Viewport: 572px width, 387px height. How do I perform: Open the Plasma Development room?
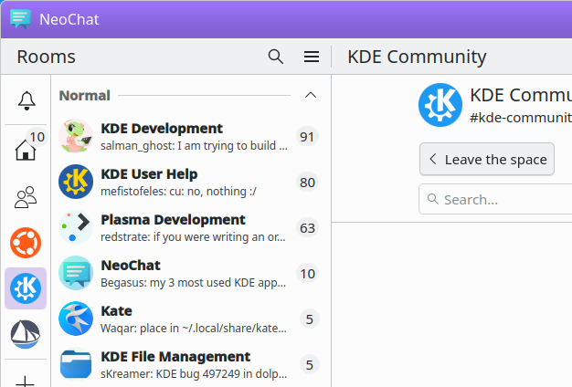click(188, 228)
